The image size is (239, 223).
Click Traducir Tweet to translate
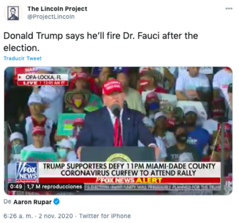pyautogui.click(x=23, y=58)
